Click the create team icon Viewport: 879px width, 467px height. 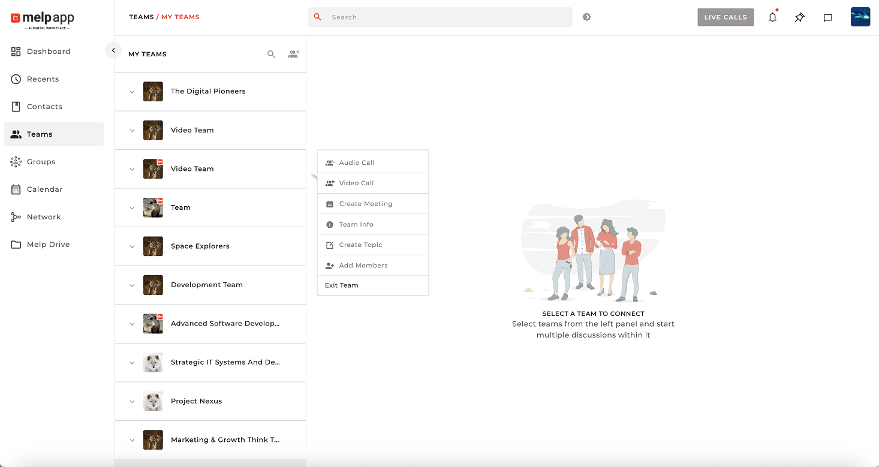pyautogui.click(x=293, y=54)
